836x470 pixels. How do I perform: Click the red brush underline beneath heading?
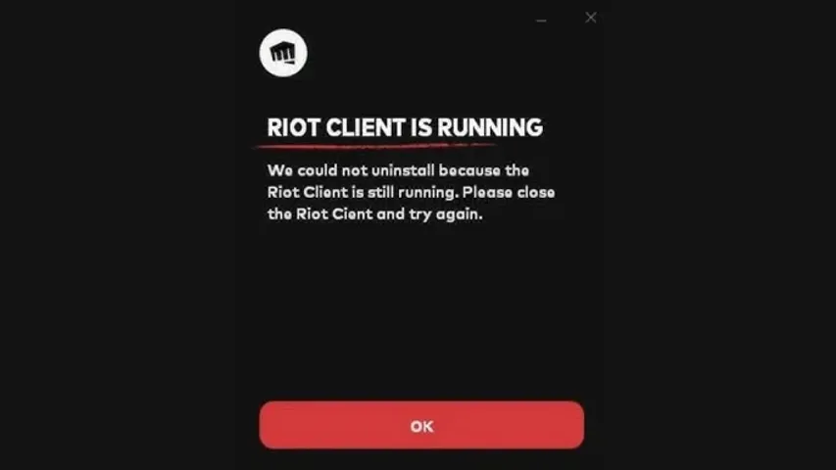click(376, 145)
